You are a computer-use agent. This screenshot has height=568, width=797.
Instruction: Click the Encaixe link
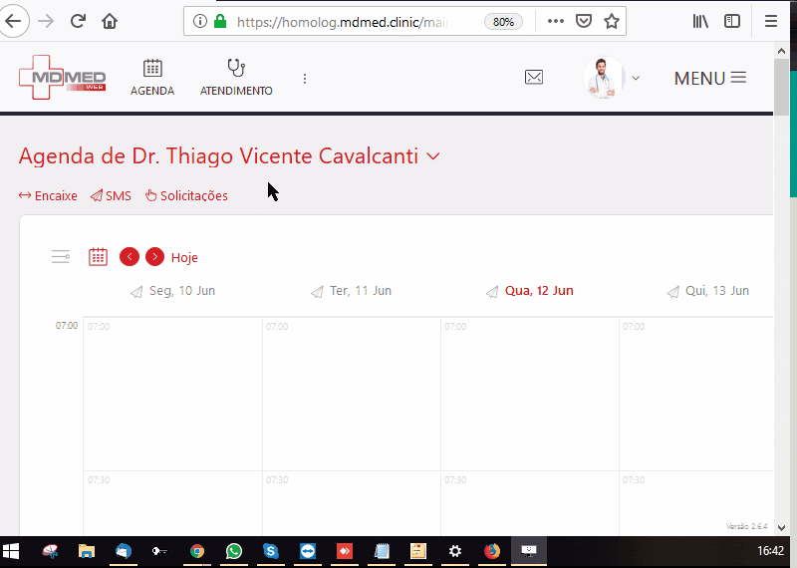(48, 195)
